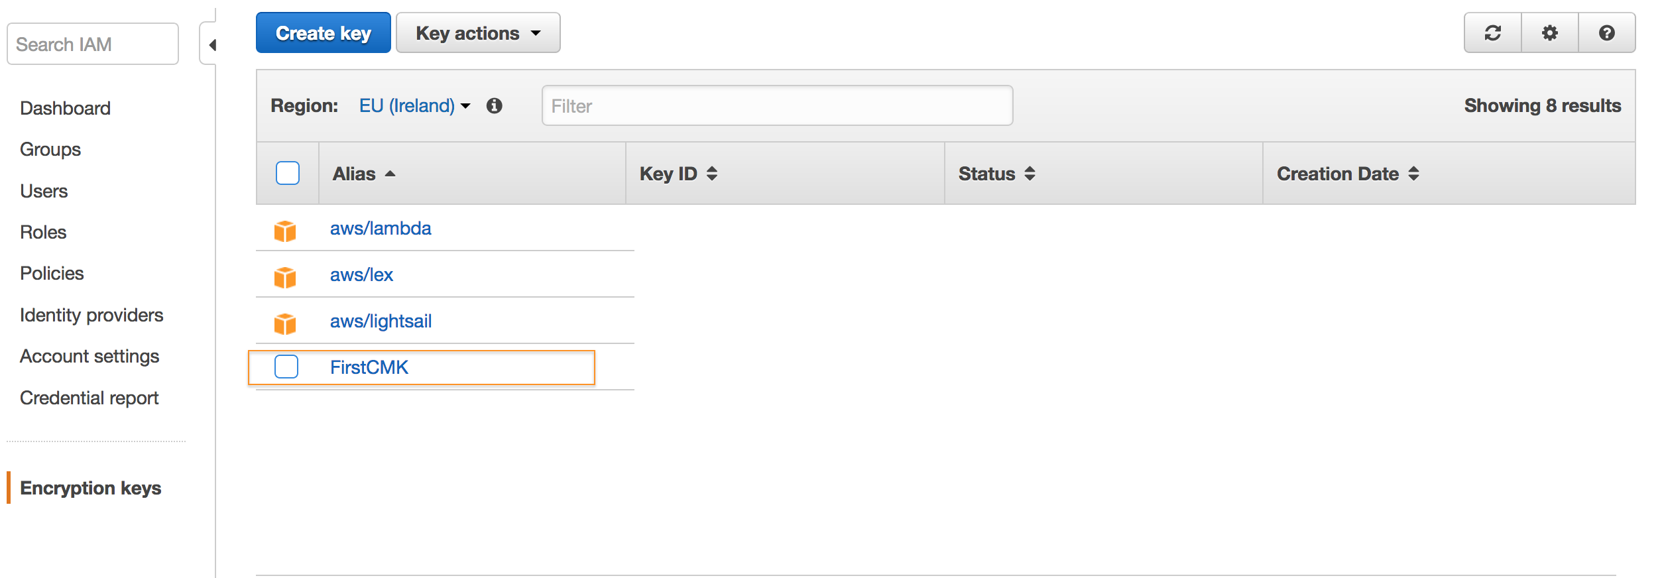Screen dimensions: 1664x578
Task: Open the Encryption keys section
Action: pyautogui.click(x=91, y=488)
